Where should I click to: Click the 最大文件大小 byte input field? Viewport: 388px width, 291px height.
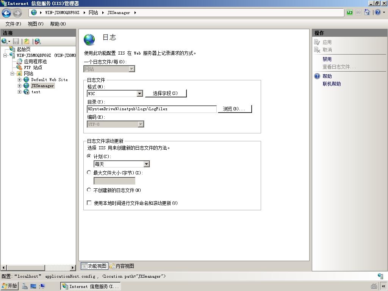click(x=114, y=181)
